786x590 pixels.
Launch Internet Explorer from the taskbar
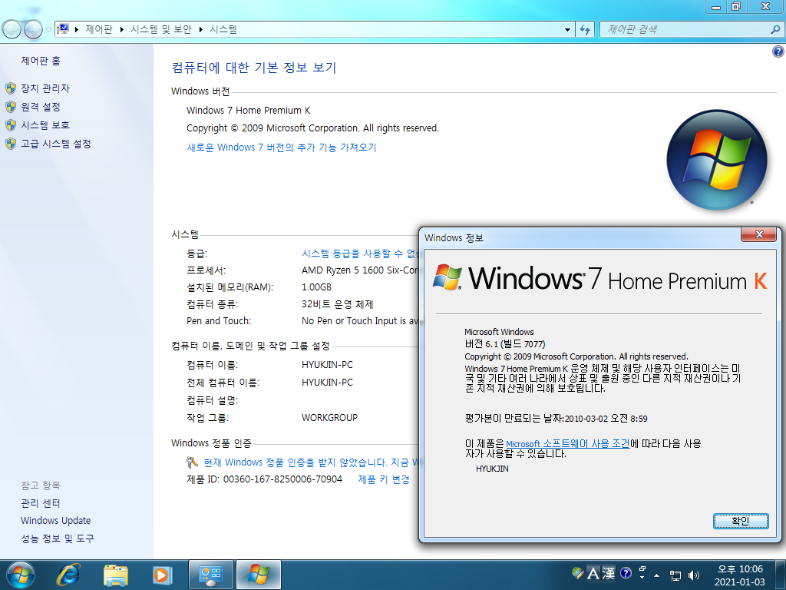[x=68, y=575]
